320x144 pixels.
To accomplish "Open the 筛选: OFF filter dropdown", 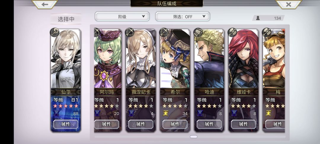I will [183, 17].
